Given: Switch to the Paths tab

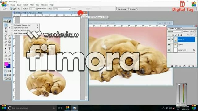Looking at the screenshot, I should (x=179, y=29).
